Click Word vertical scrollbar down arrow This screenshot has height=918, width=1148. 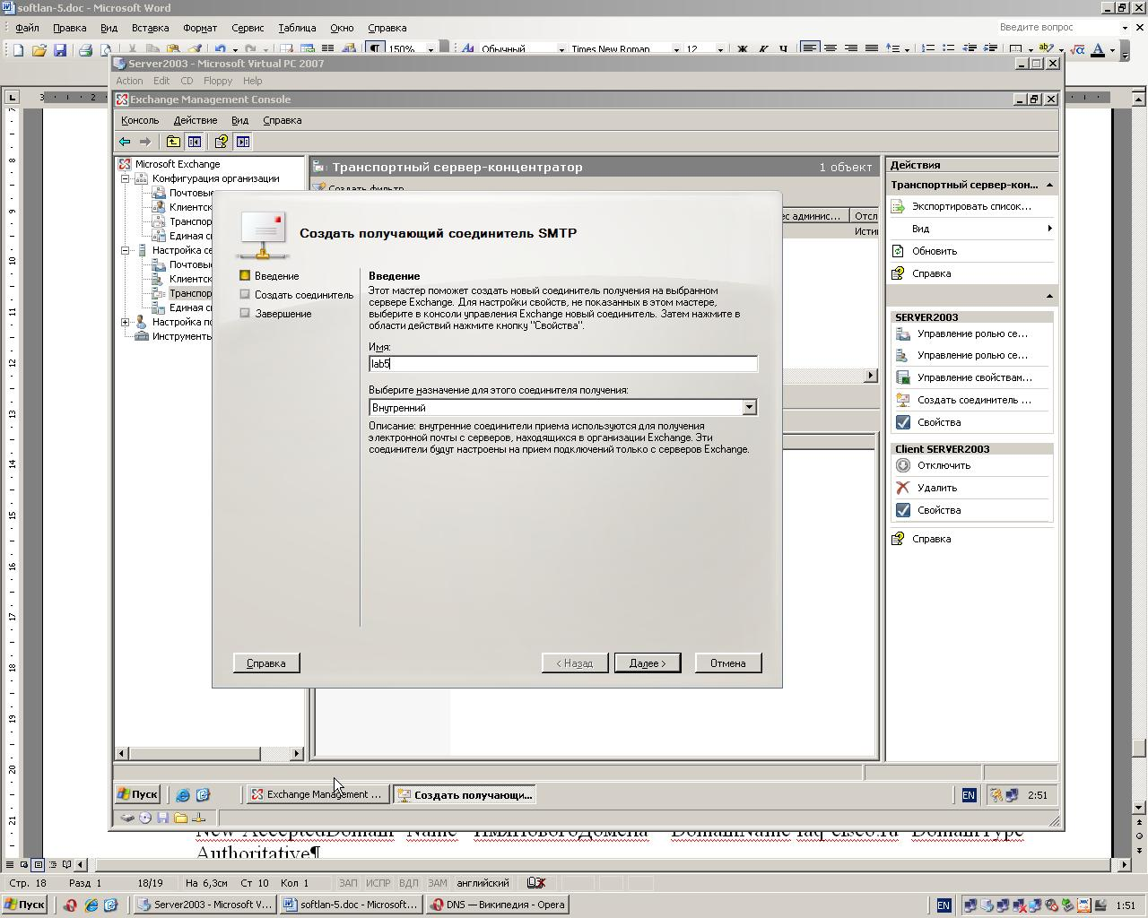(1139, 808)
